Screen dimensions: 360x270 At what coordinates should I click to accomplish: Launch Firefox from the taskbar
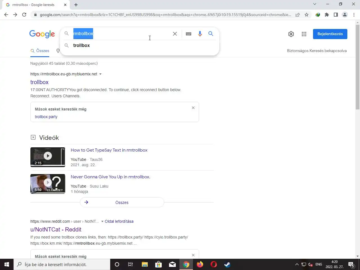click(200, 264)
